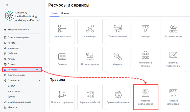The width and height of the screenshot is (190, 112).
Task: Click the Параметры label
Action: [14, 80]
